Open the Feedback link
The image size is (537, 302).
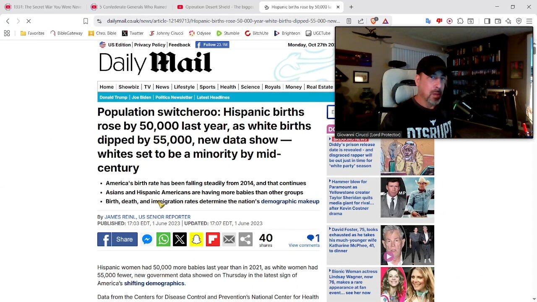click(180, 44)
